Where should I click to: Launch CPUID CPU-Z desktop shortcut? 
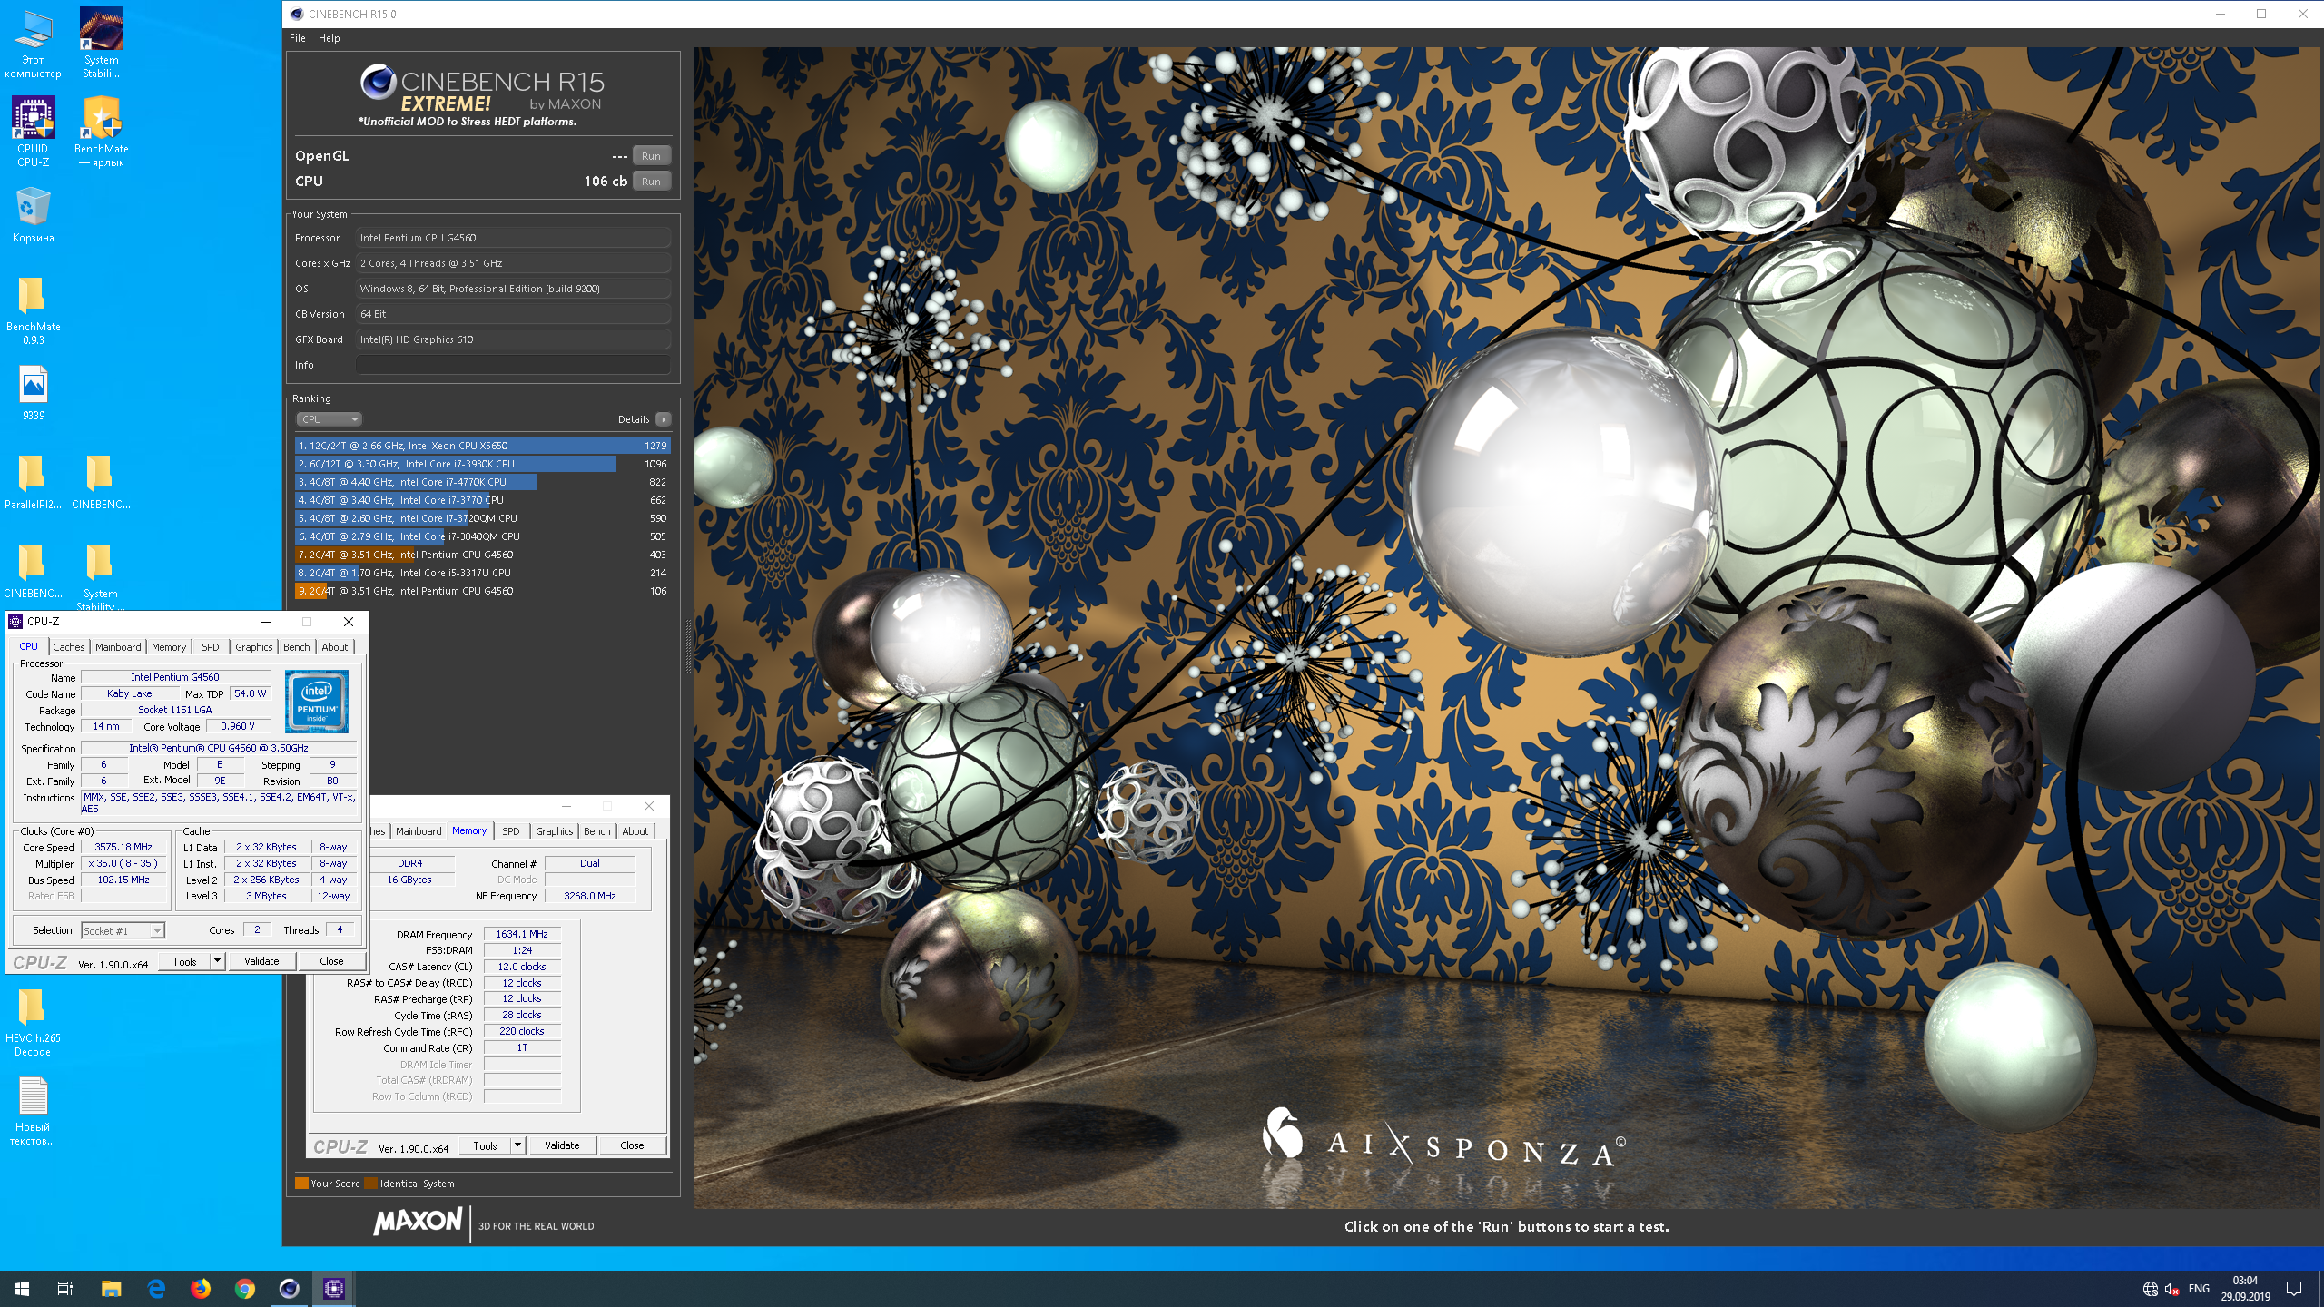(x=33, y=132)
